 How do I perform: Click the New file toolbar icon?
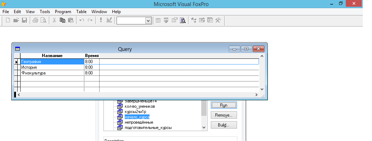pos(8,21)
